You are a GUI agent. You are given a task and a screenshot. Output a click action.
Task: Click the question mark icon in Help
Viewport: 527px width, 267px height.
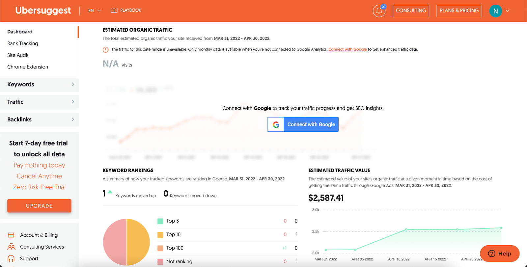[x=491, y=254]
